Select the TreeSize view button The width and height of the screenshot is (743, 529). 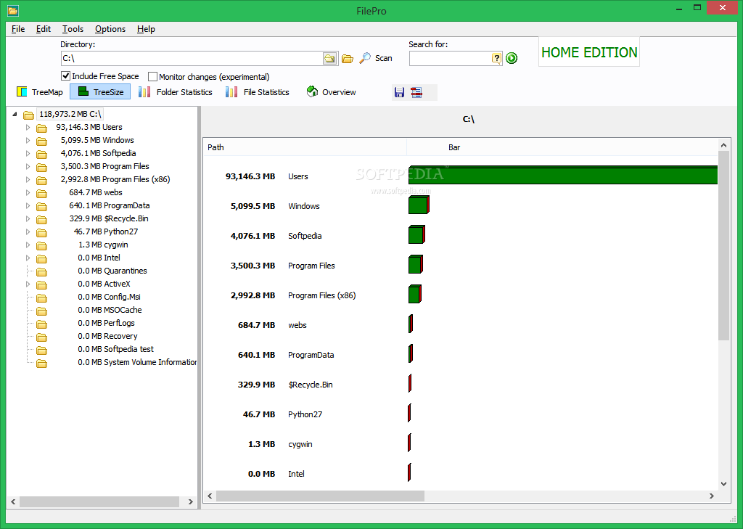tap(100, 92)
